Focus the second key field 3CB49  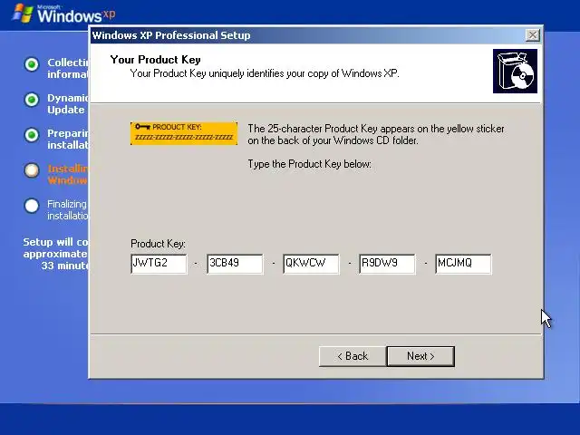coord(236,264)
